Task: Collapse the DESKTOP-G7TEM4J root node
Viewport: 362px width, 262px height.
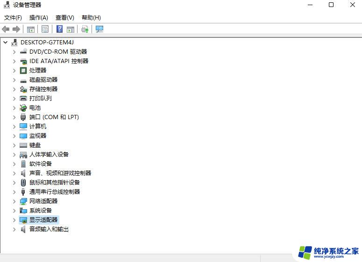Action: click(x=5, y=42)
